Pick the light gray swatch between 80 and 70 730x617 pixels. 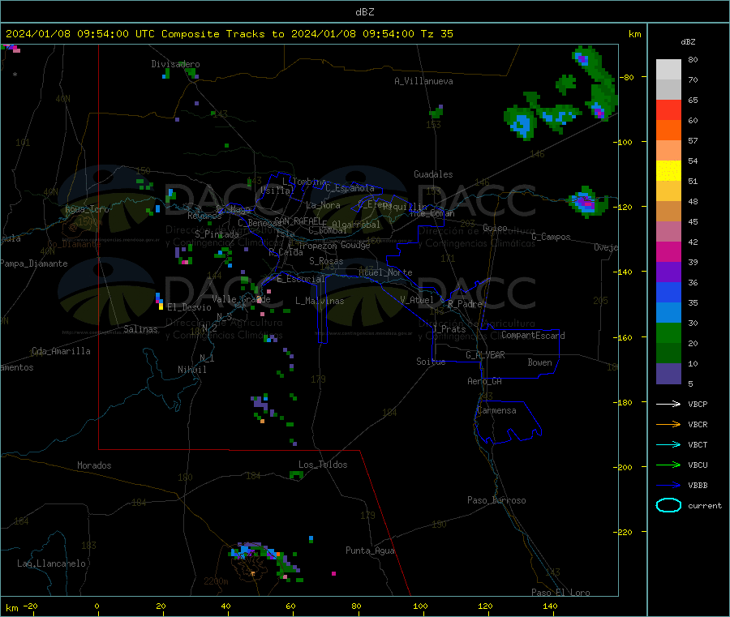(668, 70)
